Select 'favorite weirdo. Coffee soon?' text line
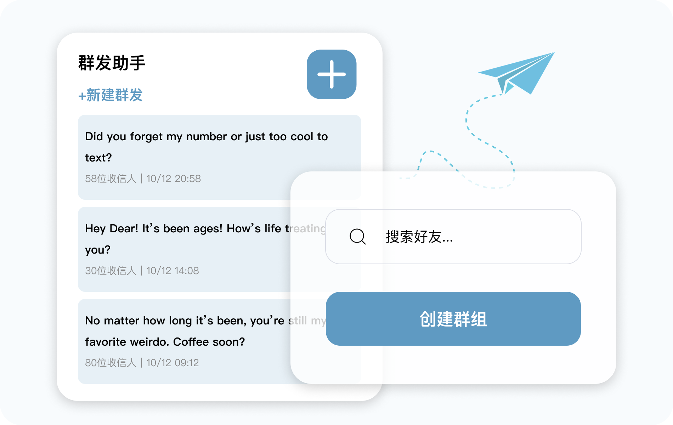 tap(165, 342)
